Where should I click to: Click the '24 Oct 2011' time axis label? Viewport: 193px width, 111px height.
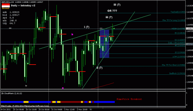6,109
